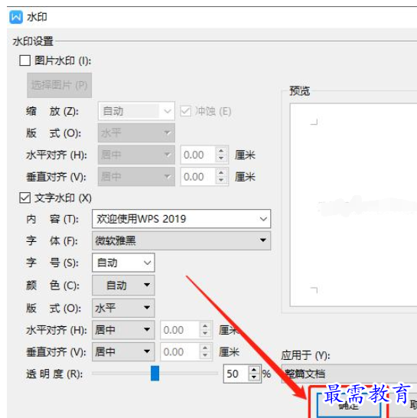Viewport: 417px width, 418px height.
Task: Open picture horizontal alignment dropdown
Action: (136, 155)
